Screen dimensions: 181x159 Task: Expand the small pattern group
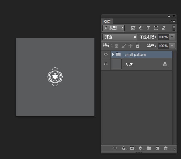click(113, 54)
